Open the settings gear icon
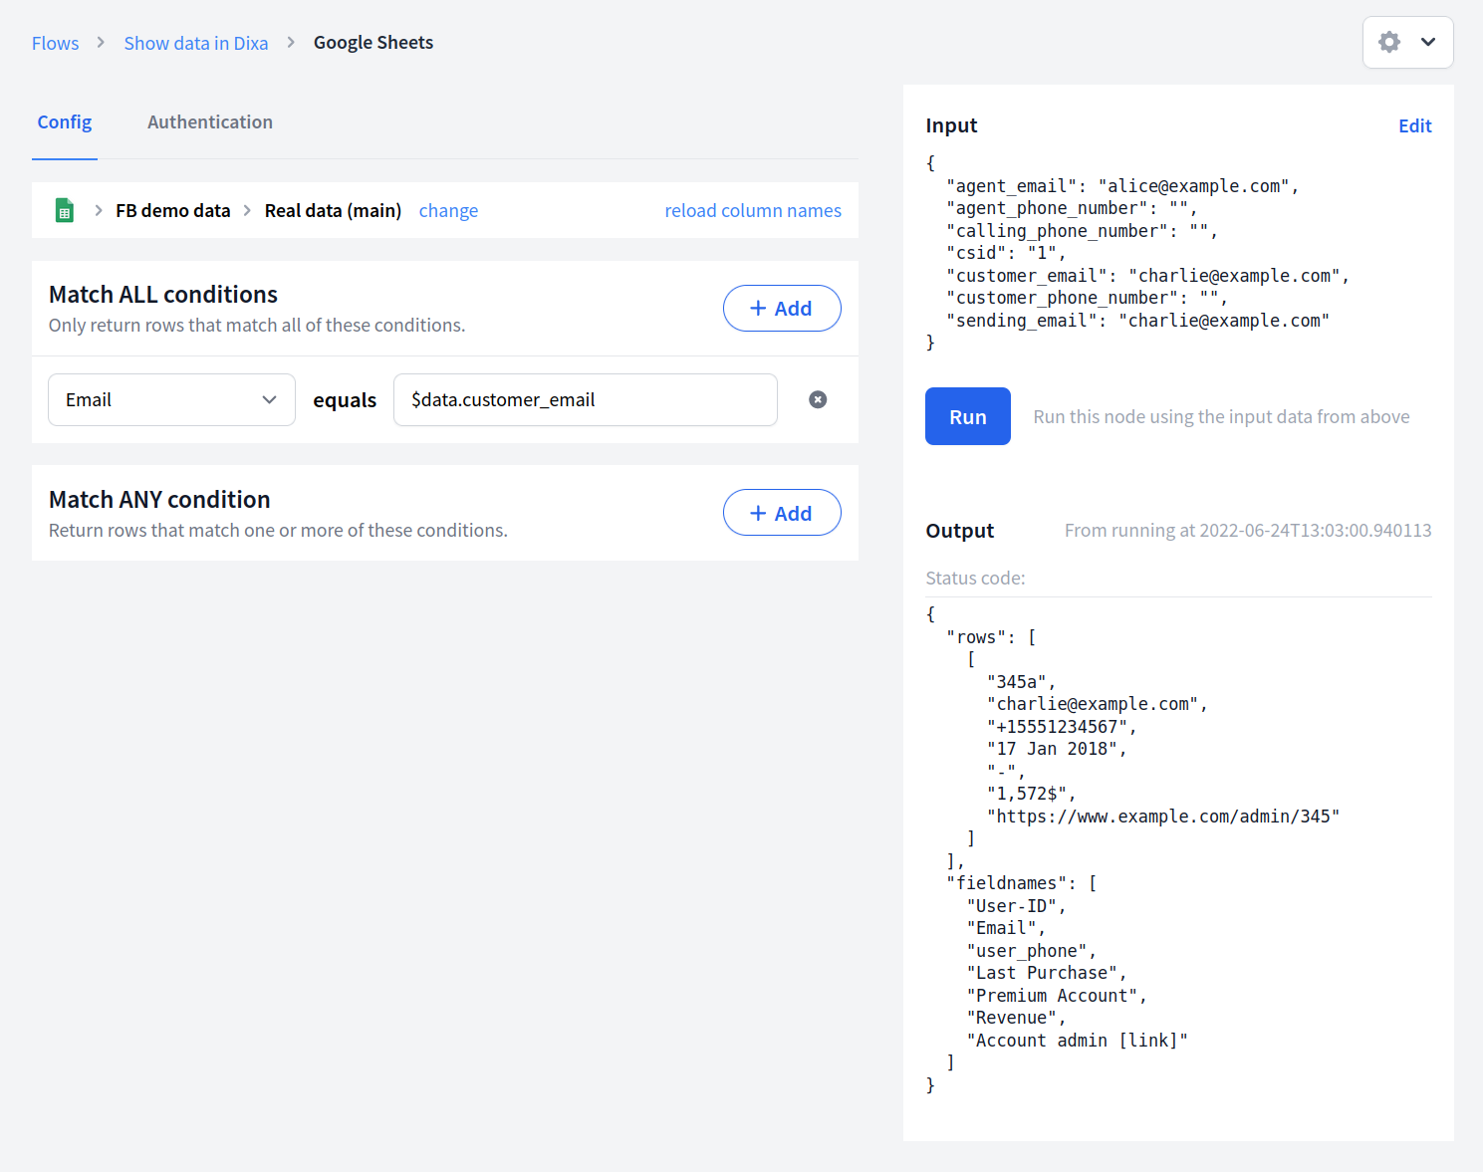1483x1172 pixels. pos(1389,42)
